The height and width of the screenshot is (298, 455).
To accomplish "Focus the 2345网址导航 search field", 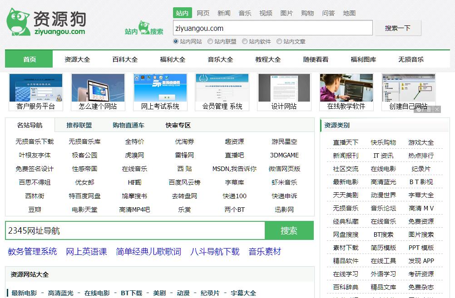I will click(135, 230).
